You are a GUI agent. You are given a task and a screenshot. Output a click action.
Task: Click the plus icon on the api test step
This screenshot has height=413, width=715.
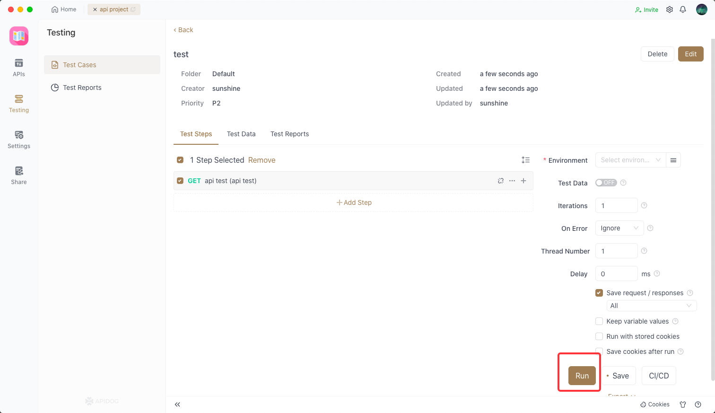pos(523,181)
